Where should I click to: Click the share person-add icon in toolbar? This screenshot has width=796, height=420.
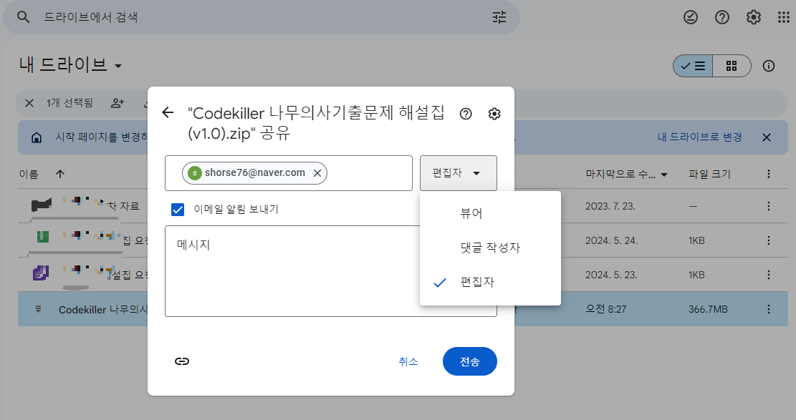pos(118,103)
